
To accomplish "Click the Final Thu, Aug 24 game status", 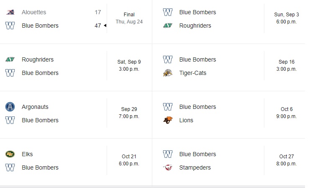I will point(129,18).
